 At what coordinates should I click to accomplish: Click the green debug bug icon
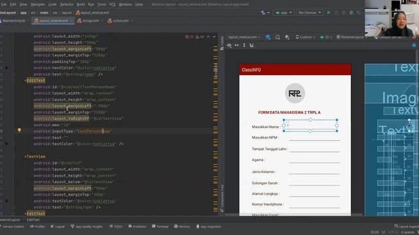click(351, 12)
